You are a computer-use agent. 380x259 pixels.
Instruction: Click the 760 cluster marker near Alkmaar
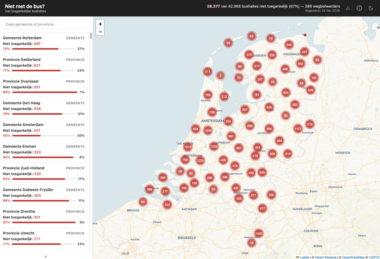pos(208,95)
